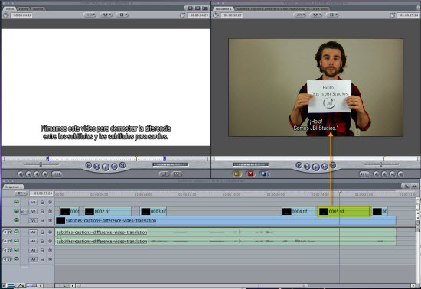Play In to Out in the Viewer
Image resolution: width=421 pixels, height=289 pixels.
point(96,167)
